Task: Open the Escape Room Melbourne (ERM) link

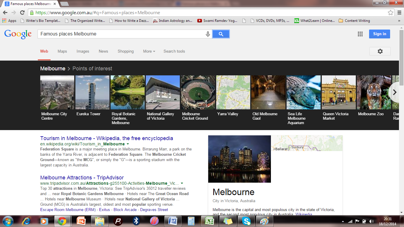Action: tap(68, 210)
